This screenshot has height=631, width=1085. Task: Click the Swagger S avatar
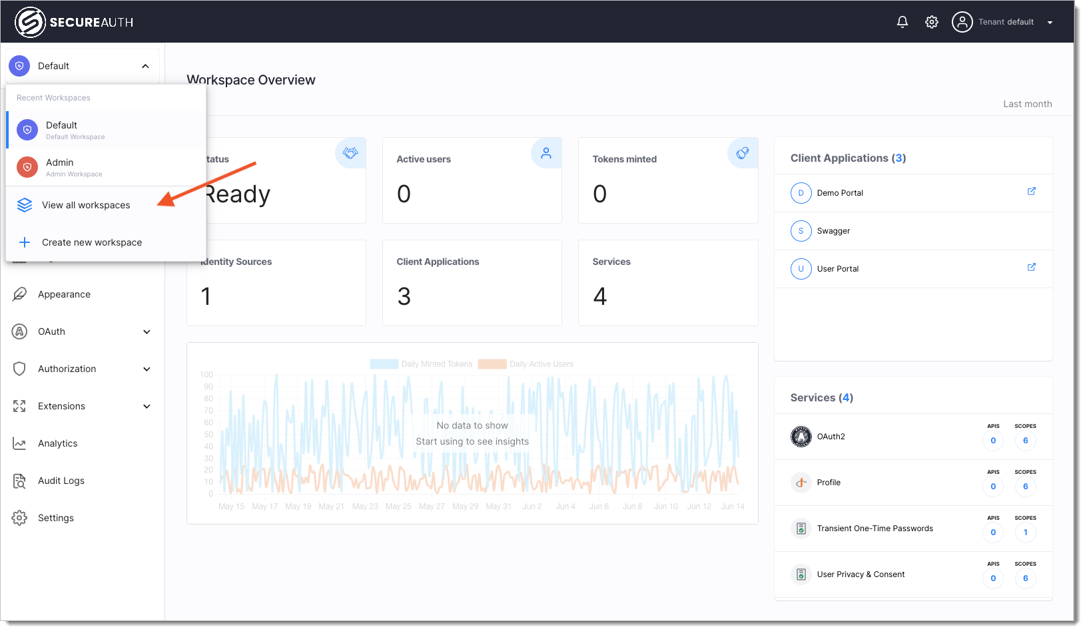pos(801,231)
